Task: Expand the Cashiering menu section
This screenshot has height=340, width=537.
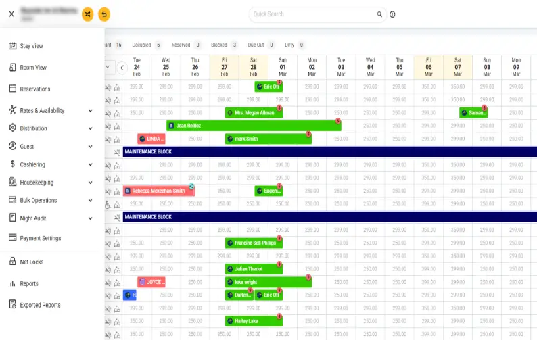Action: pyautogui.click(x=90, y=164)
